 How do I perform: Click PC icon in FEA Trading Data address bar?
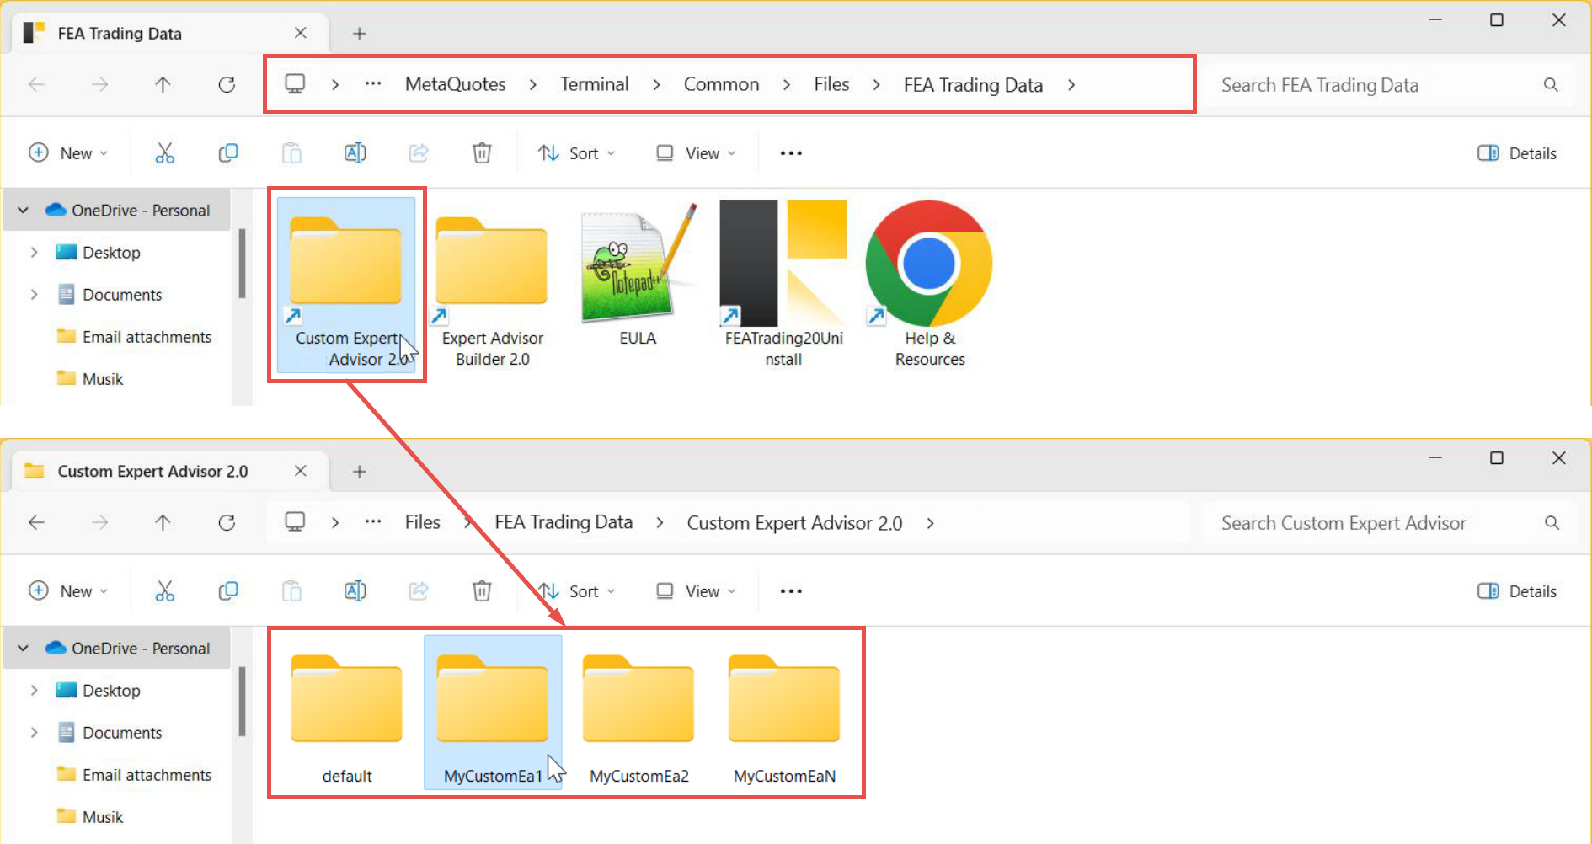[295, 84]
